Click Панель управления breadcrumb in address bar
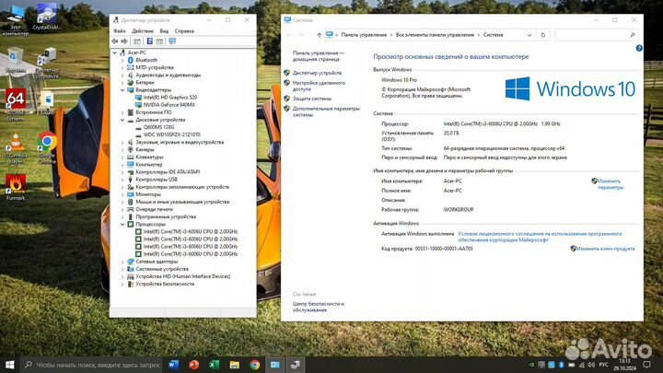Viewport: 663px width, 373px height. pyautogui.click(x=364, y=35)
